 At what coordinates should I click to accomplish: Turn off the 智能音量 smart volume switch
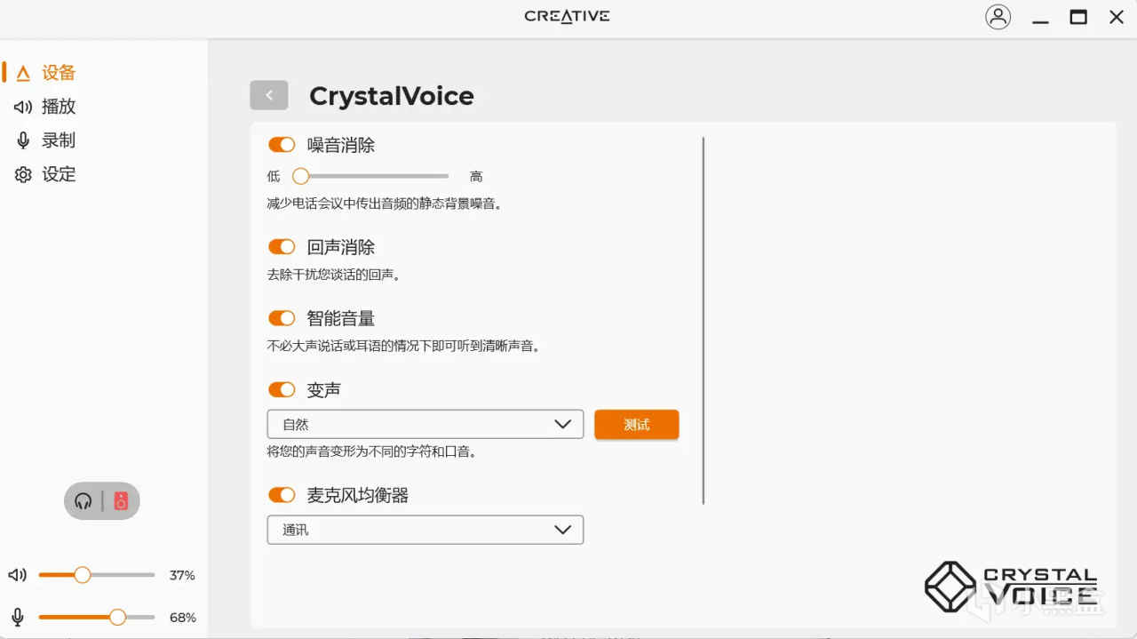[282, 318]
